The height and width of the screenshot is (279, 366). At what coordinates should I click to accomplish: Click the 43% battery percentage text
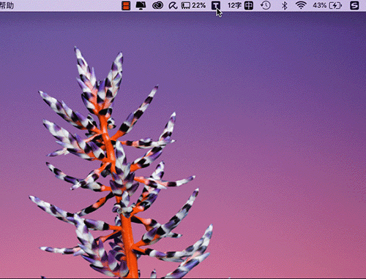320,5
